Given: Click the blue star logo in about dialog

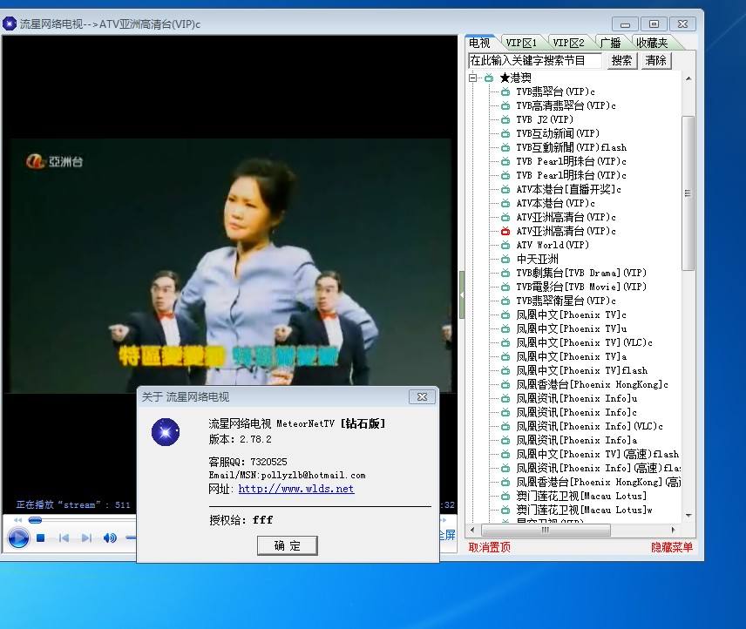Looking at the screenshot, I should pos(166,432).
